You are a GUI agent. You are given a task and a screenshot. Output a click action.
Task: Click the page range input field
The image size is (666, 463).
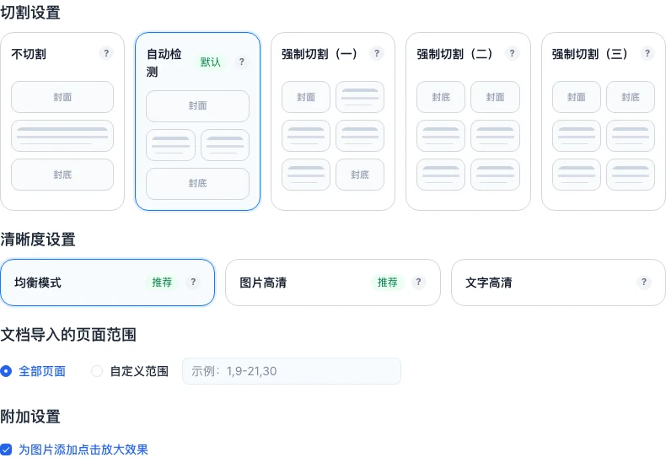(x=292, y=371)
